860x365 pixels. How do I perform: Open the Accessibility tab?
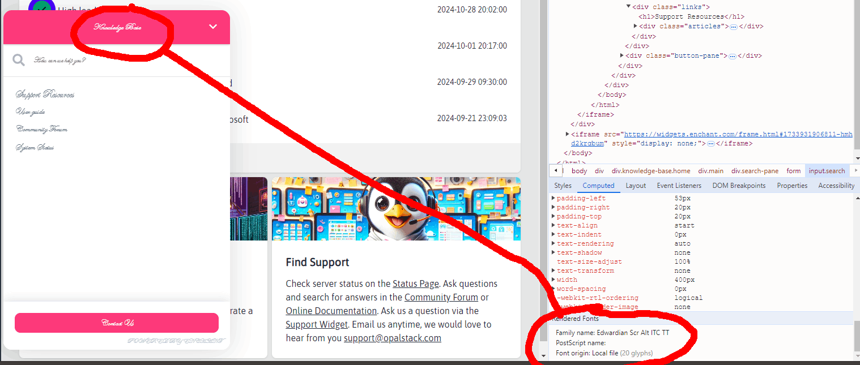[836, 186]
